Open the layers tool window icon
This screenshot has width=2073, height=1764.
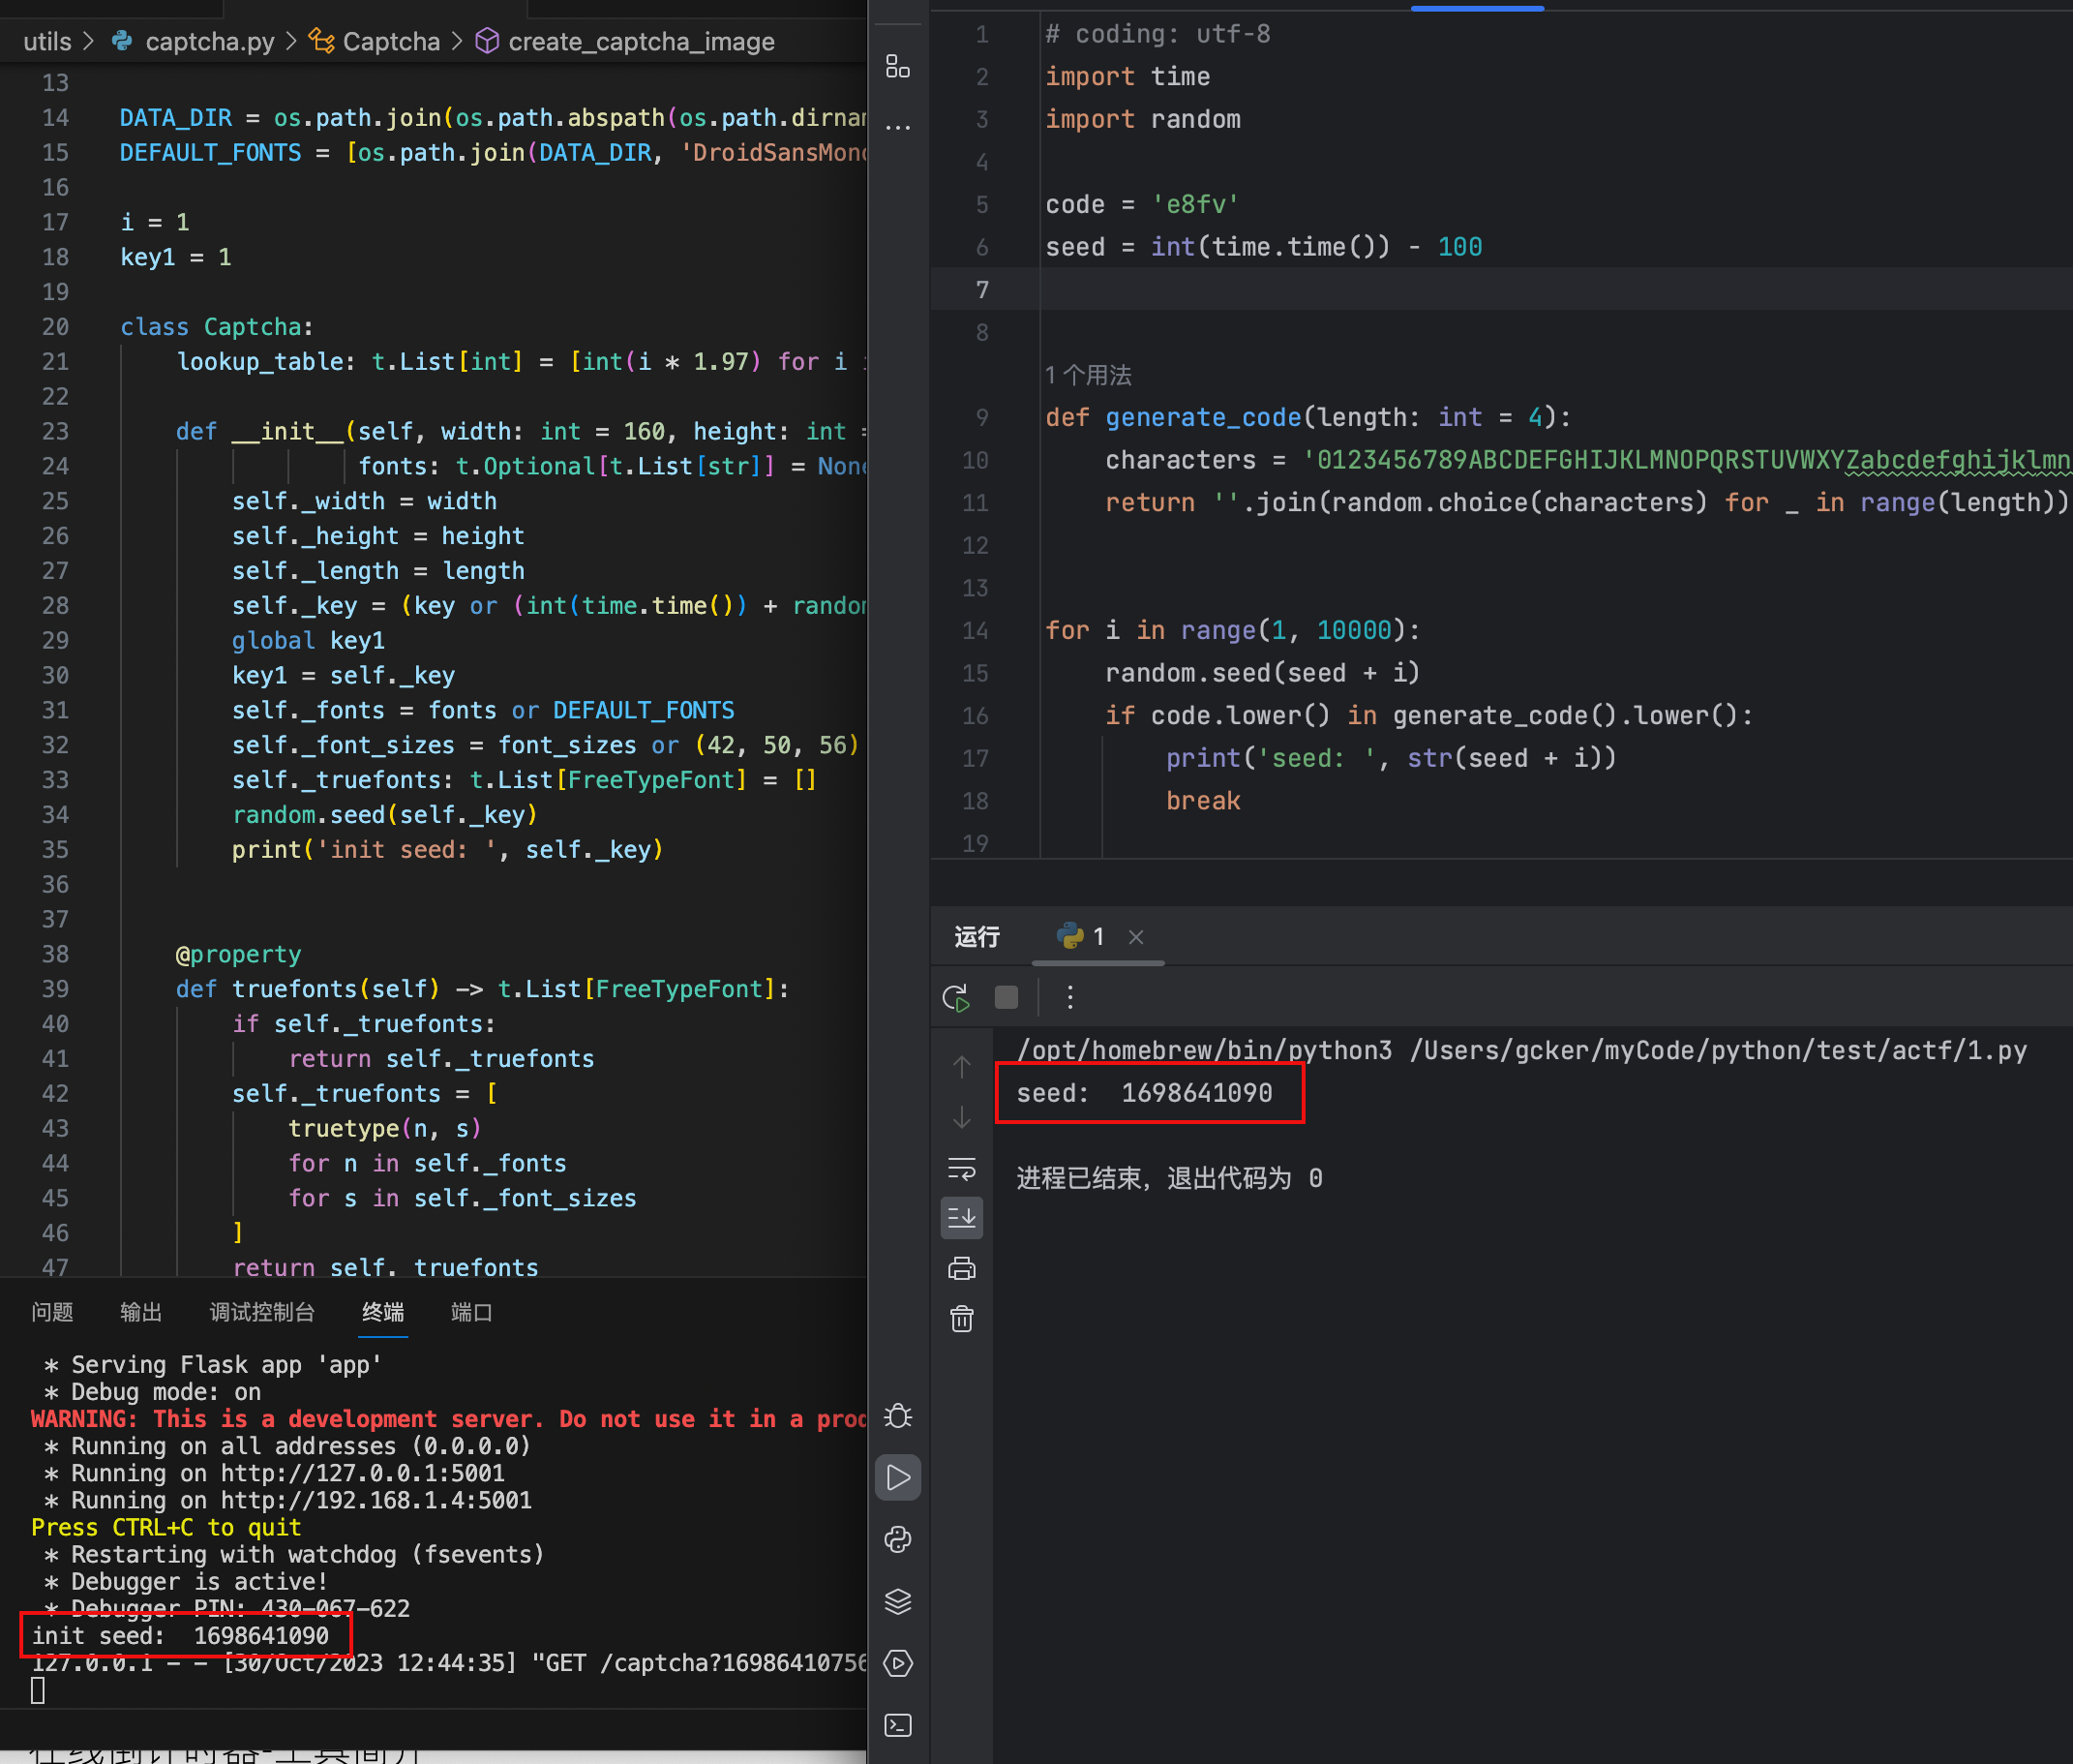click(x=897, y=1602)
